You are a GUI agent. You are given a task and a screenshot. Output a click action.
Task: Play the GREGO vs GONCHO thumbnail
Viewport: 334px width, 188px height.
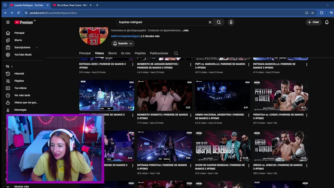(281, 146)
